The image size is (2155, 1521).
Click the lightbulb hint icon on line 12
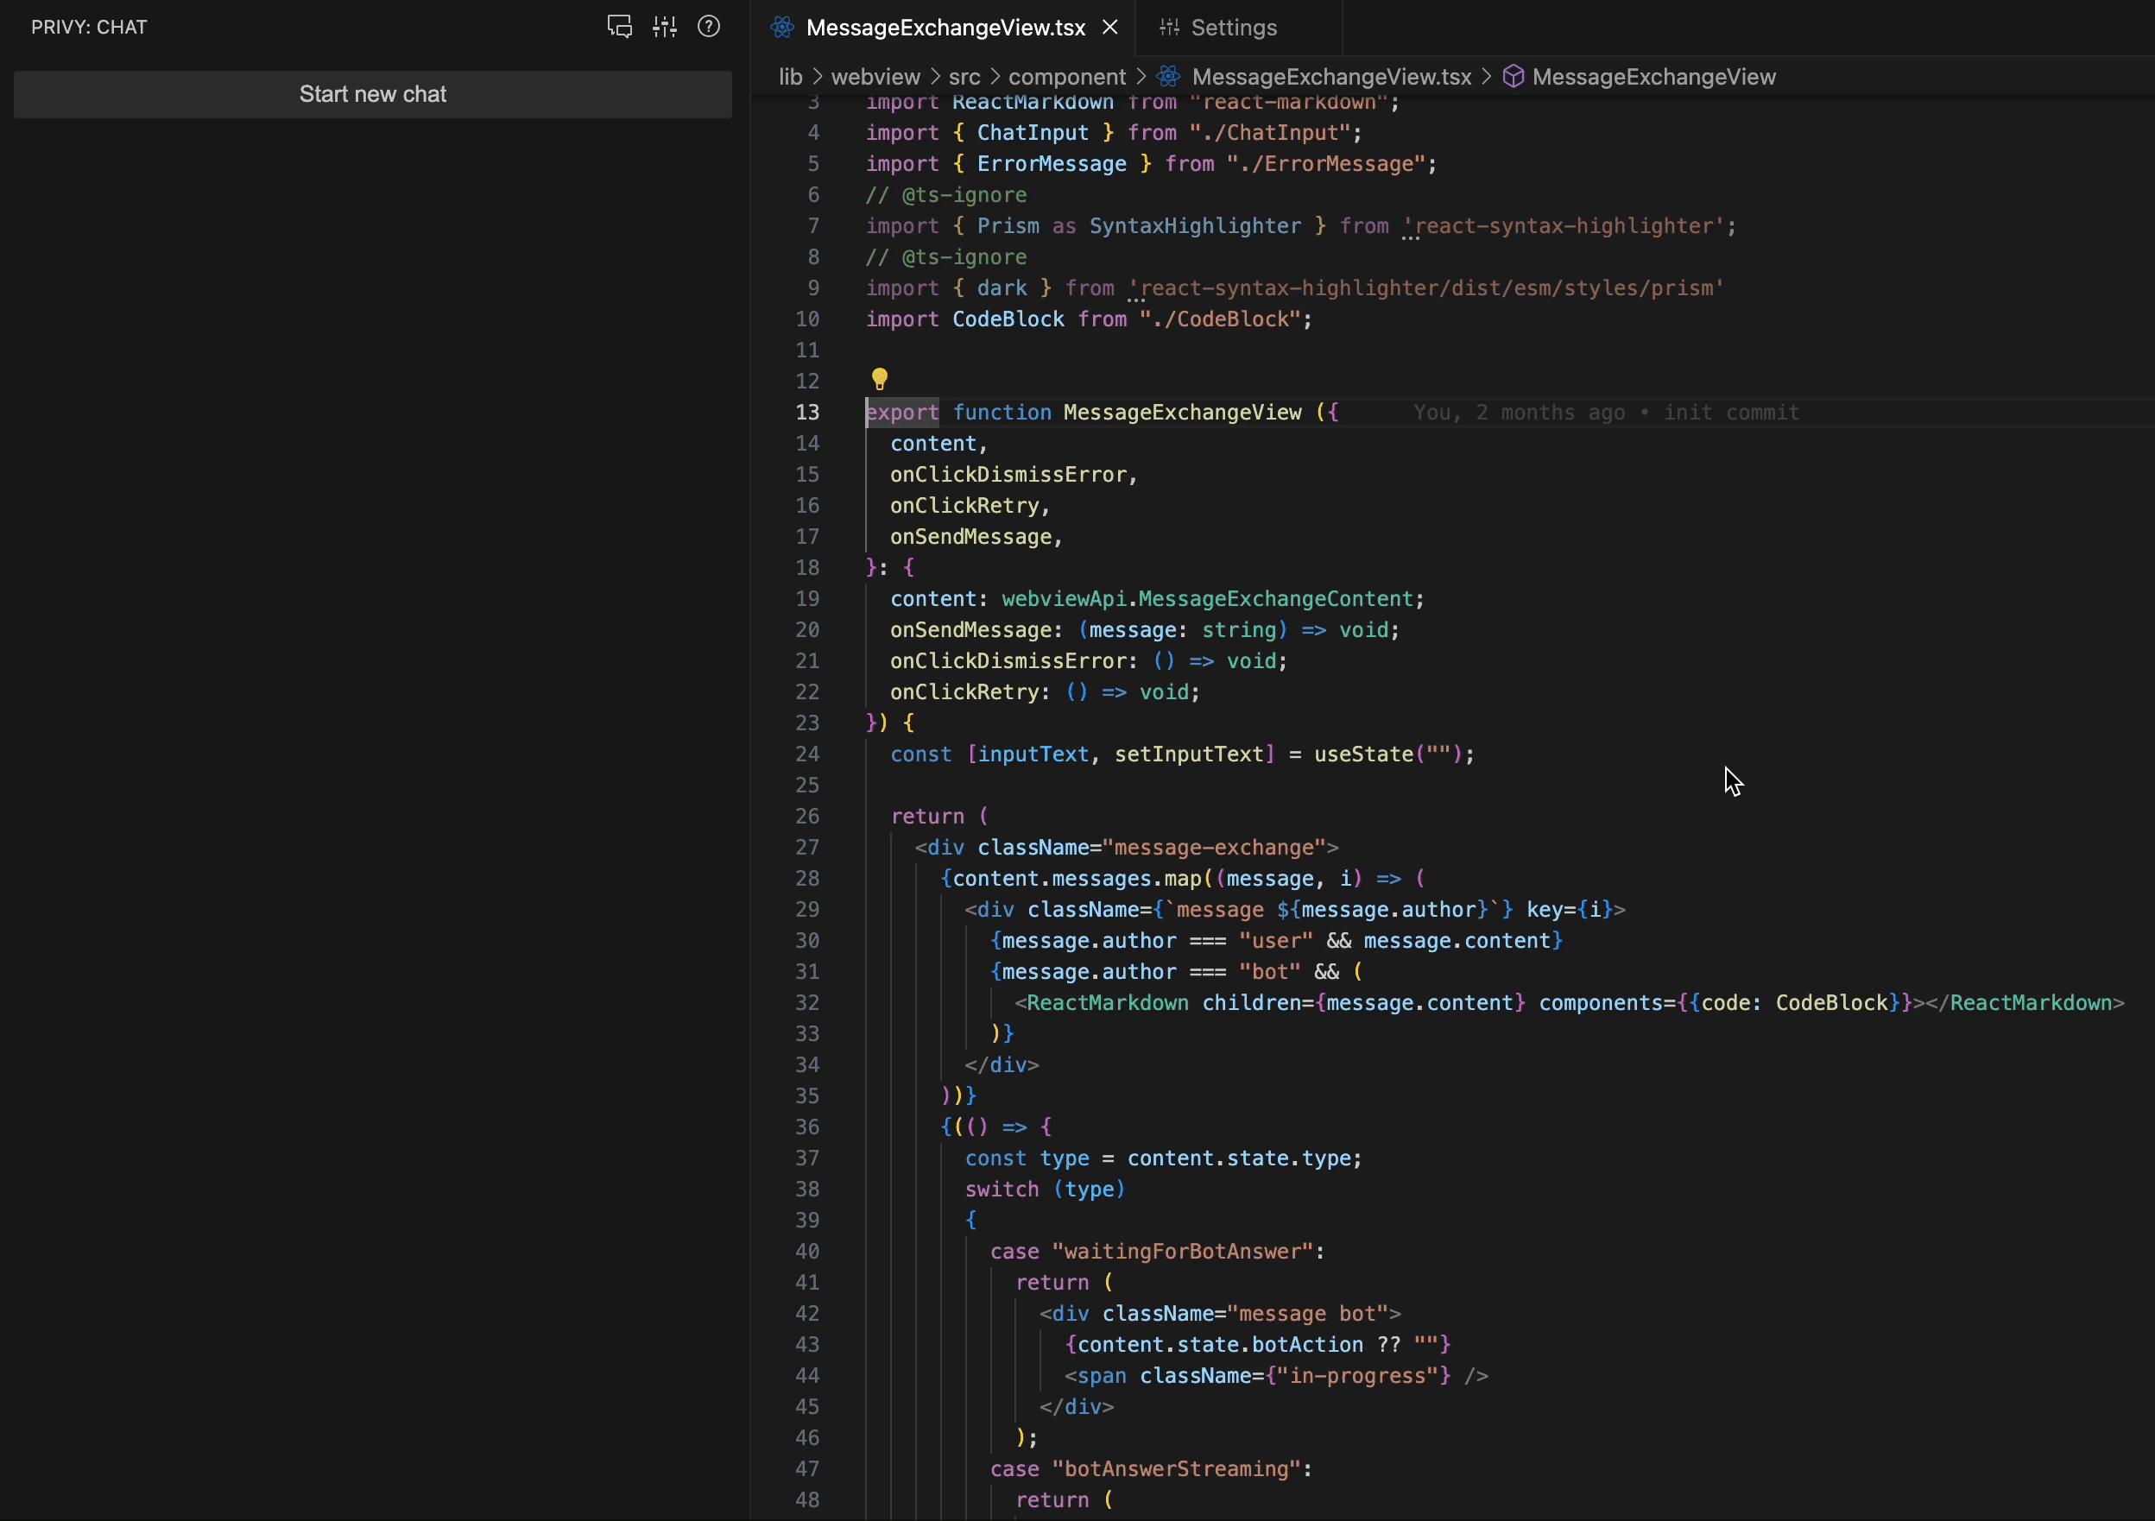(879, 380)
